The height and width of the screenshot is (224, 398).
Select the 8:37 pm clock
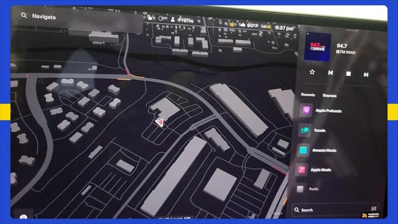[x=284, y=28]
